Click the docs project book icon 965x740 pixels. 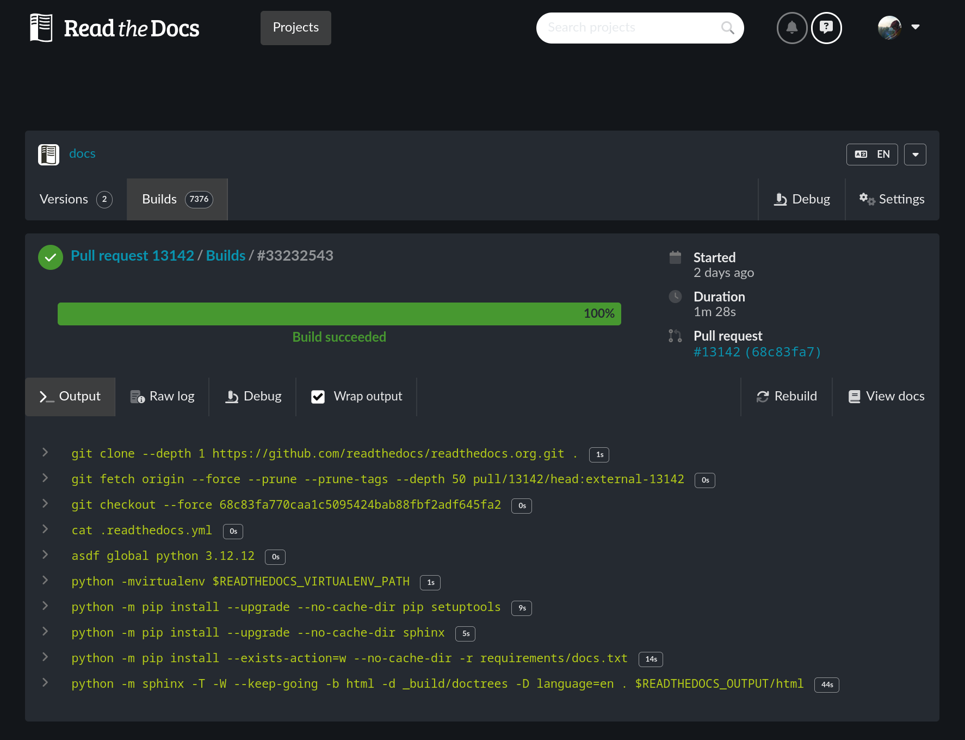point(48,155)
